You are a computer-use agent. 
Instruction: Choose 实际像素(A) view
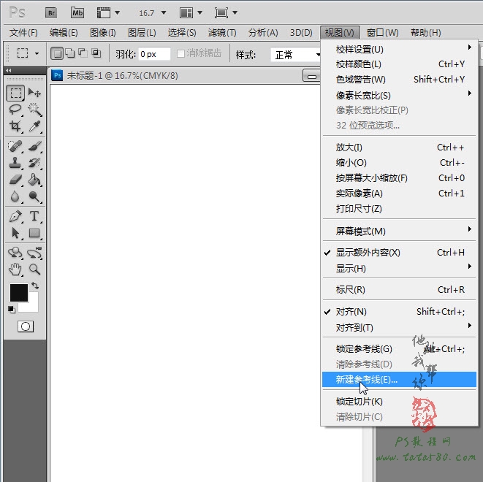(x=399, y=194)
